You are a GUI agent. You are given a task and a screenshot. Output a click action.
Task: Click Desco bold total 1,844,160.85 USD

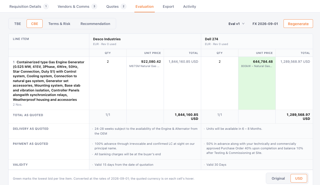click(186, 117)
